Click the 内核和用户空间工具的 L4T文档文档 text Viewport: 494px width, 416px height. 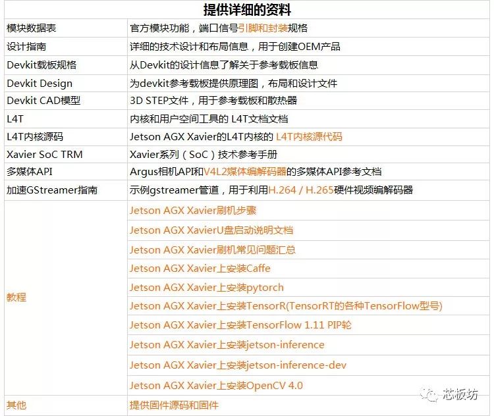pos(209,119)
